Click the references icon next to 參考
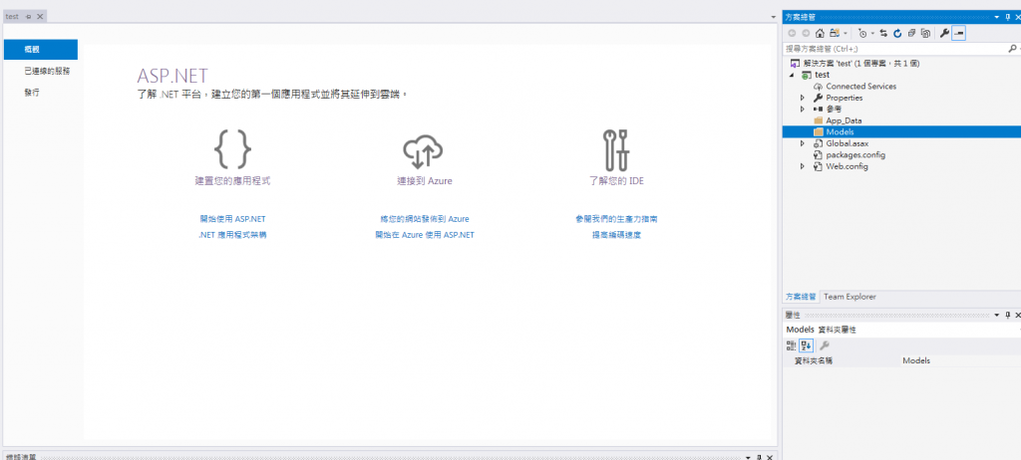 (x=819, y=109)
